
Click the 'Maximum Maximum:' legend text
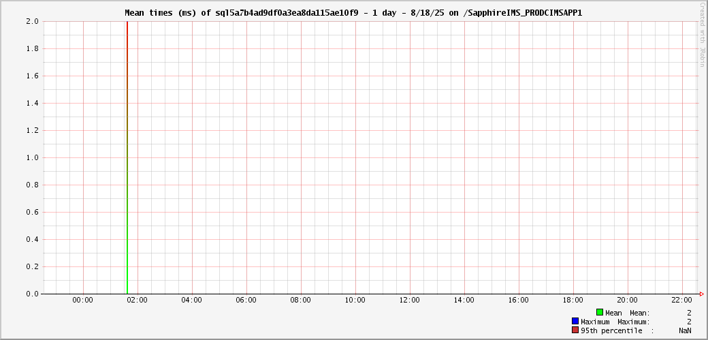tap(616, 322)
